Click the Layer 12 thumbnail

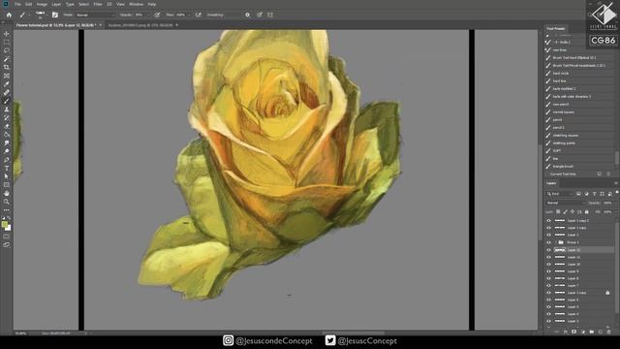pos(560,250)
